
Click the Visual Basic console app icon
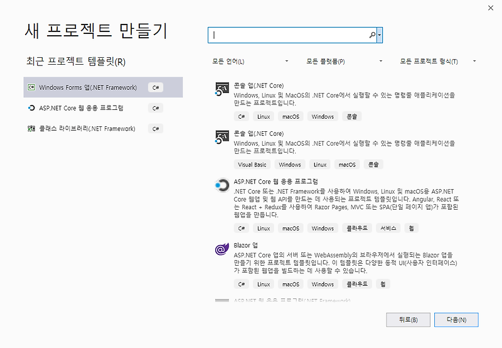(x=222, y=137)
